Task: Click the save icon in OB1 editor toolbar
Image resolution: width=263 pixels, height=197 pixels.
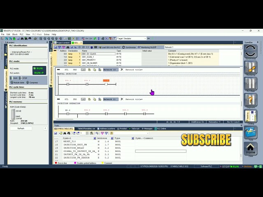Action: pyautogui.click(x=55, y=47)
